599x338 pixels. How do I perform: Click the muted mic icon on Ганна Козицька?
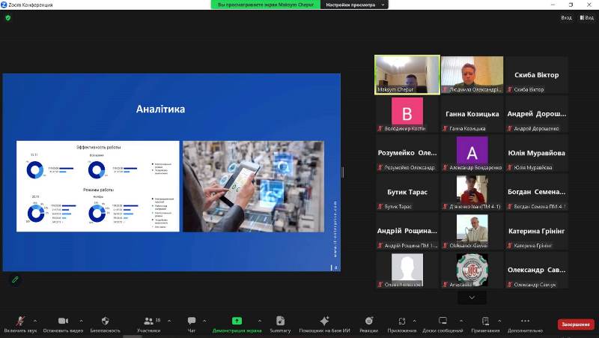click(x=445, y=128)
